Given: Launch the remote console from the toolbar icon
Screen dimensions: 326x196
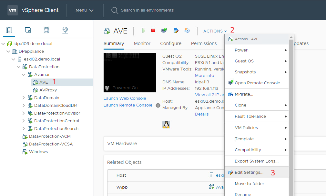Looking at the screenshot, I should 164,30.
